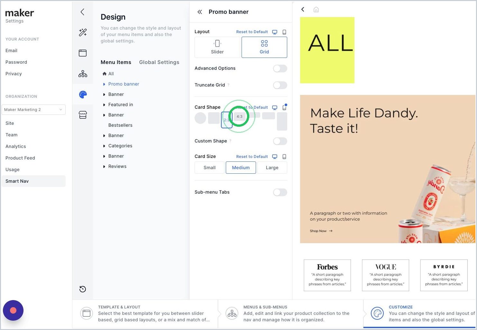Click help question mark beside Truncate Grid

point(228,85)
